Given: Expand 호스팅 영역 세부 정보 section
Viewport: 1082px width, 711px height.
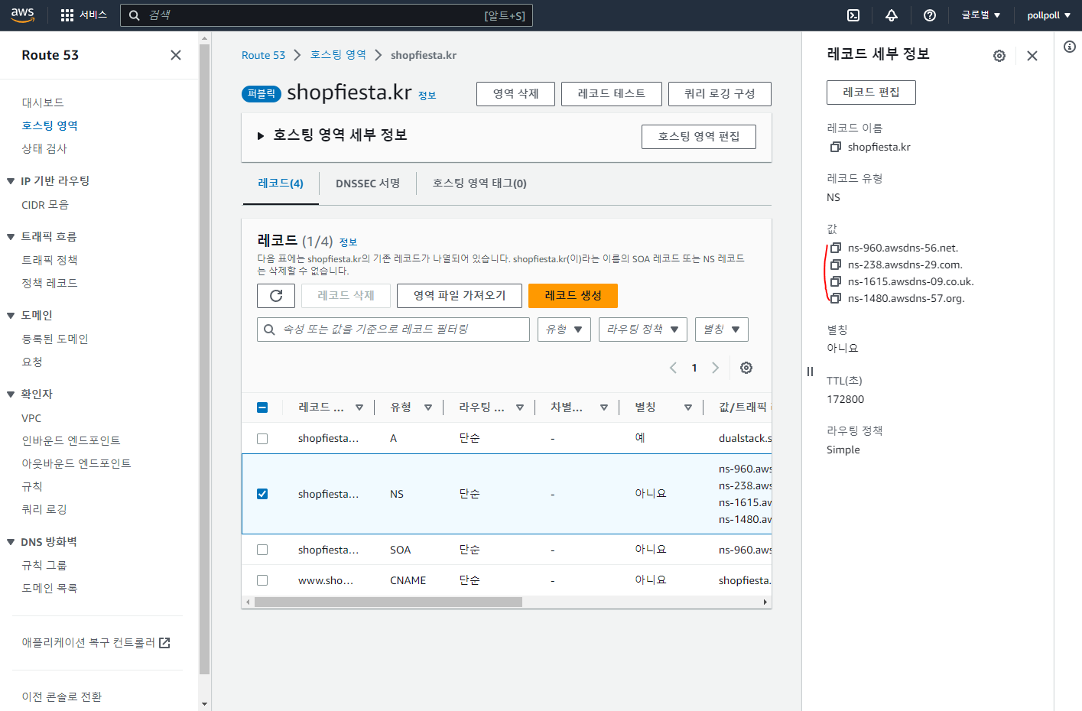Looking at the screenshot, I should pyautogui.click(x=261, y=135).
